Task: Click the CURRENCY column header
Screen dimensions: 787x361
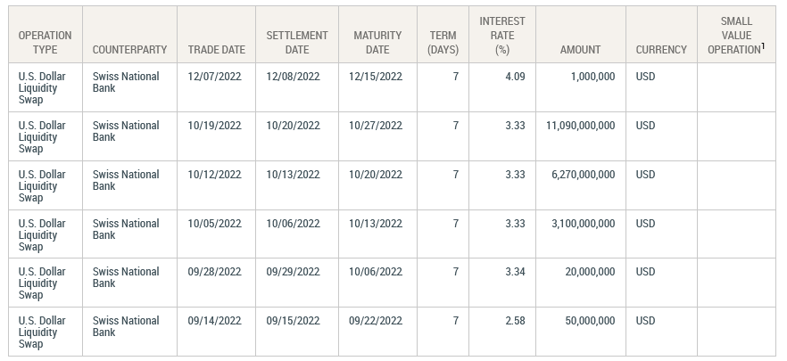Action: tap(661, 35)
